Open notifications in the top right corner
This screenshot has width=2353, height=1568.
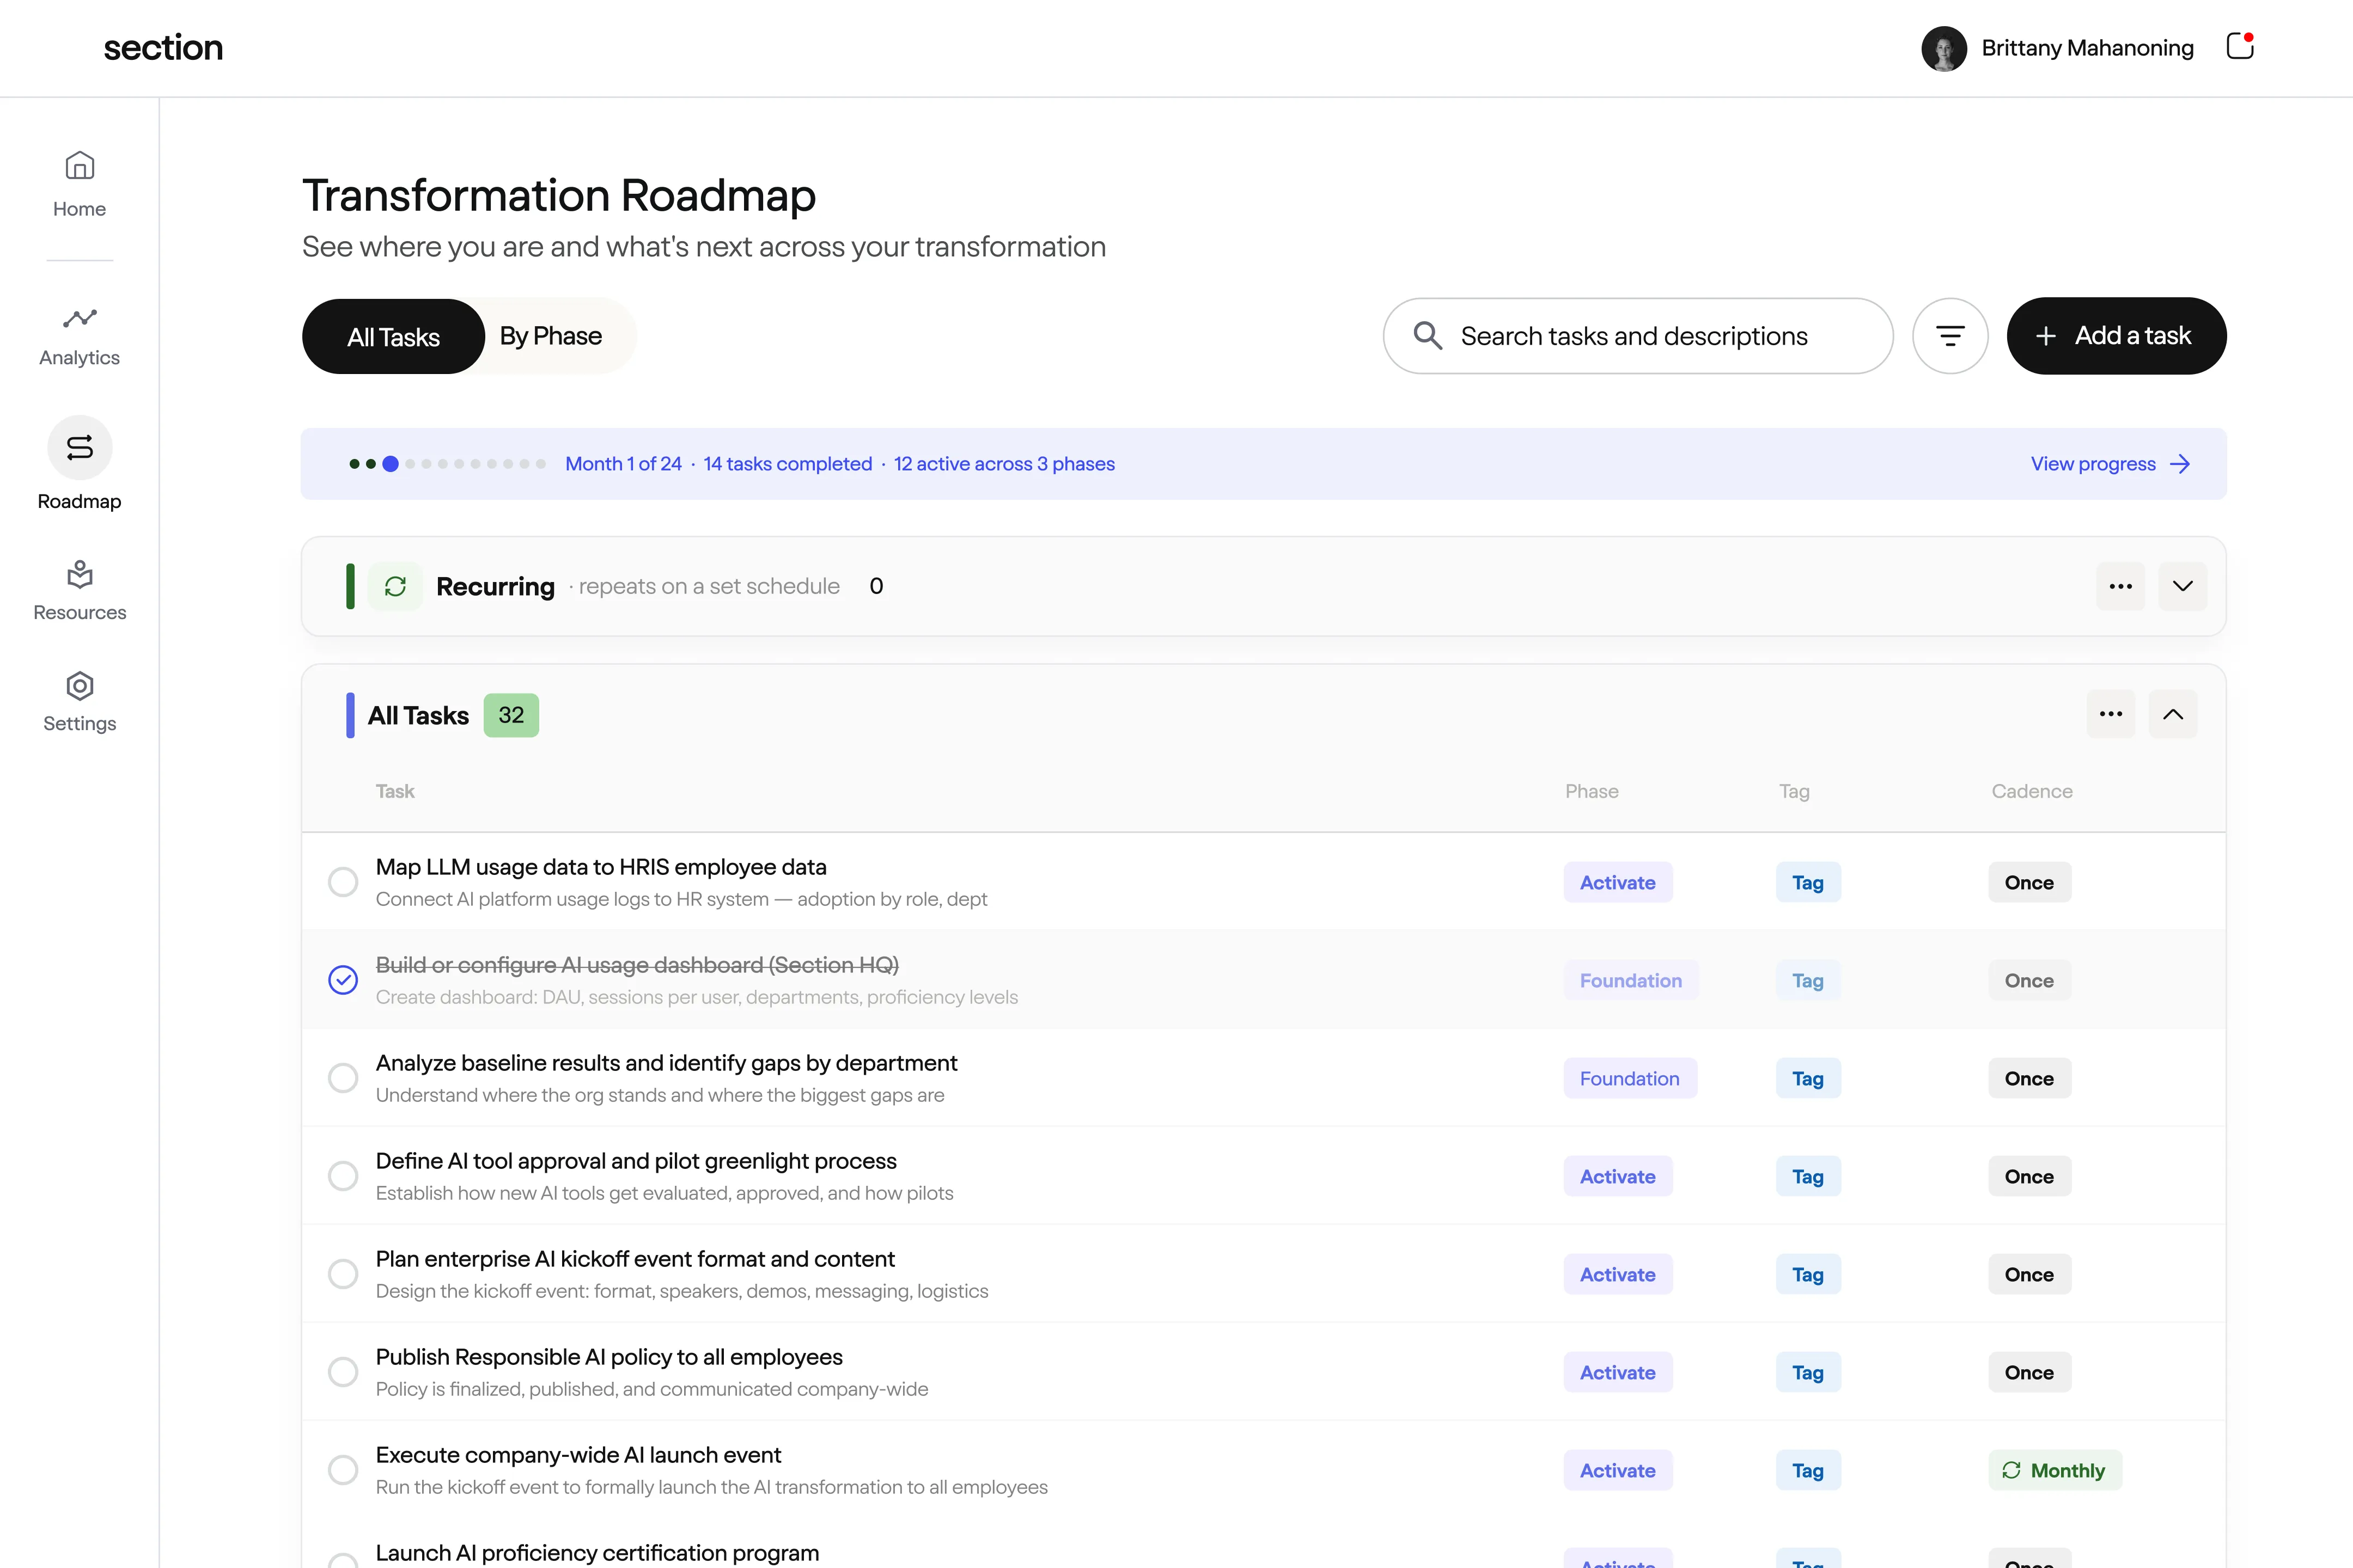click(2239, 47)
